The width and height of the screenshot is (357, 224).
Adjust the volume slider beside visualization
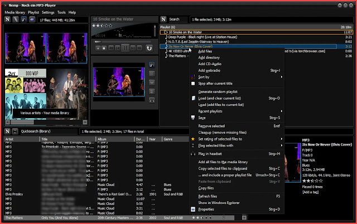point(155,31)
